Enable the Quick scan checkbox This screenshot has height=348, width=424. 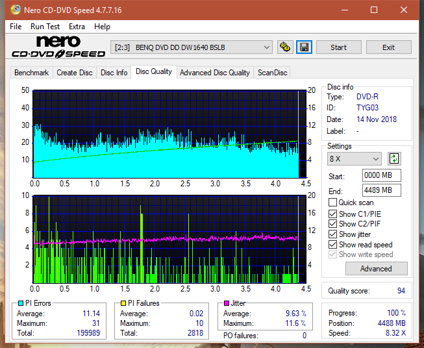(332, 203)
